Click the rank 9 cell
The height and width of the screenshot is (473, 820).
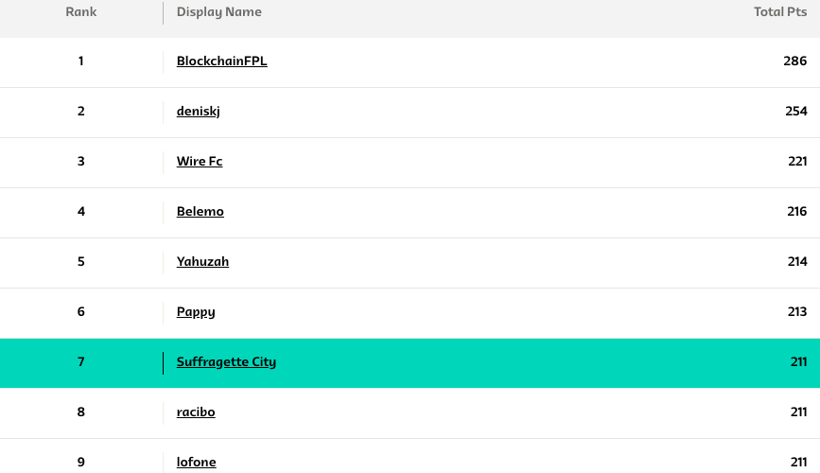coord(81,462)
